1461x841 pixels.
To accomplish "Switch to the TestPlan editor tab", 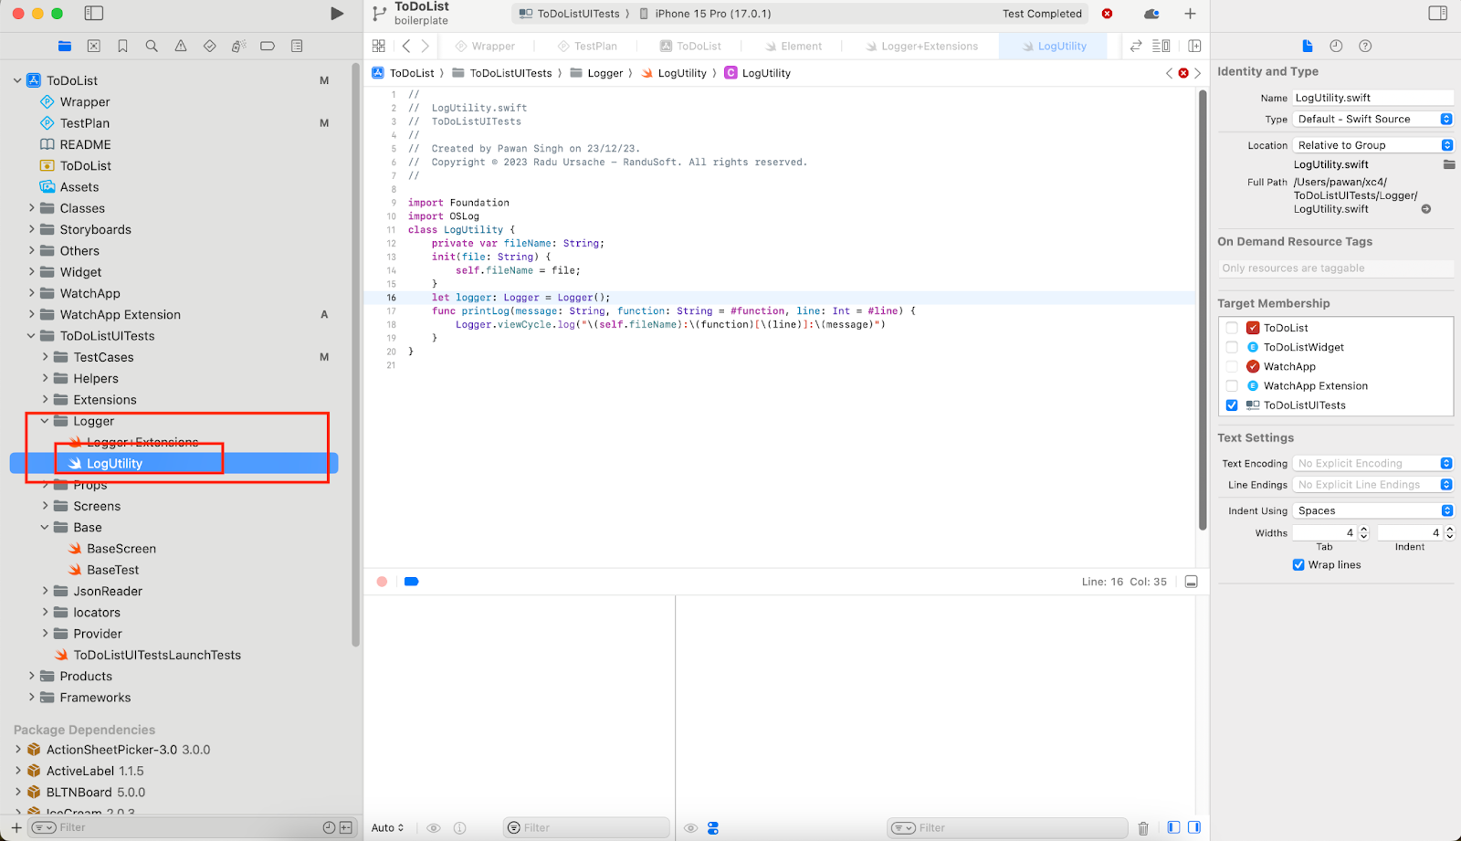I will coord(588,46).
